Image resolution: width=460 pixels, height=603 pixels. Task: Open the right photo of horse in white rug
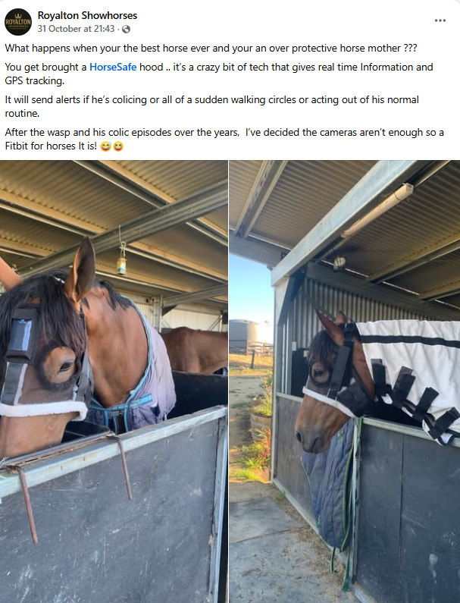345,382
